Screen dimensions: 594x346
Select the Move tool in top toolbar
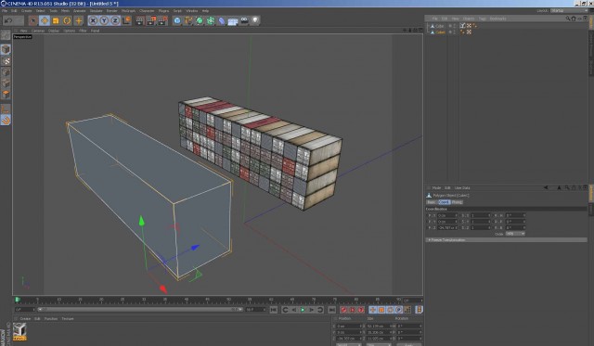(45, 20)
